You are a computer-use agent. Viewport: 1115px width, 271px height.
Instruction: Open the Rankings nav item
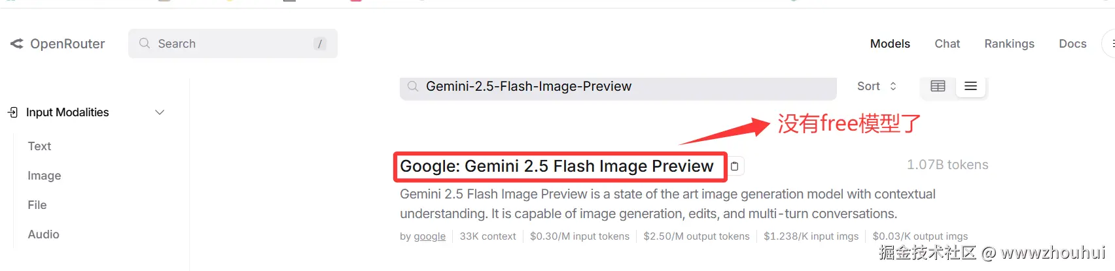point(1009,44)
